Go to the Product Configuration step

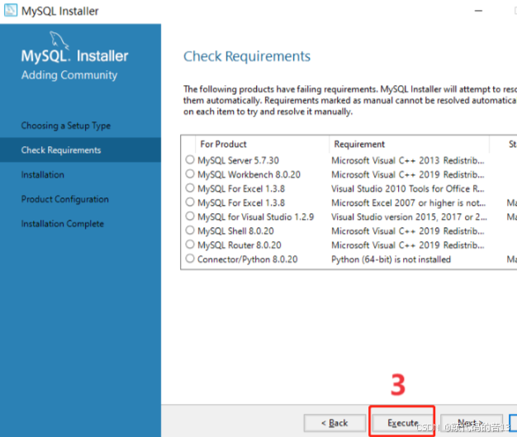65,199
